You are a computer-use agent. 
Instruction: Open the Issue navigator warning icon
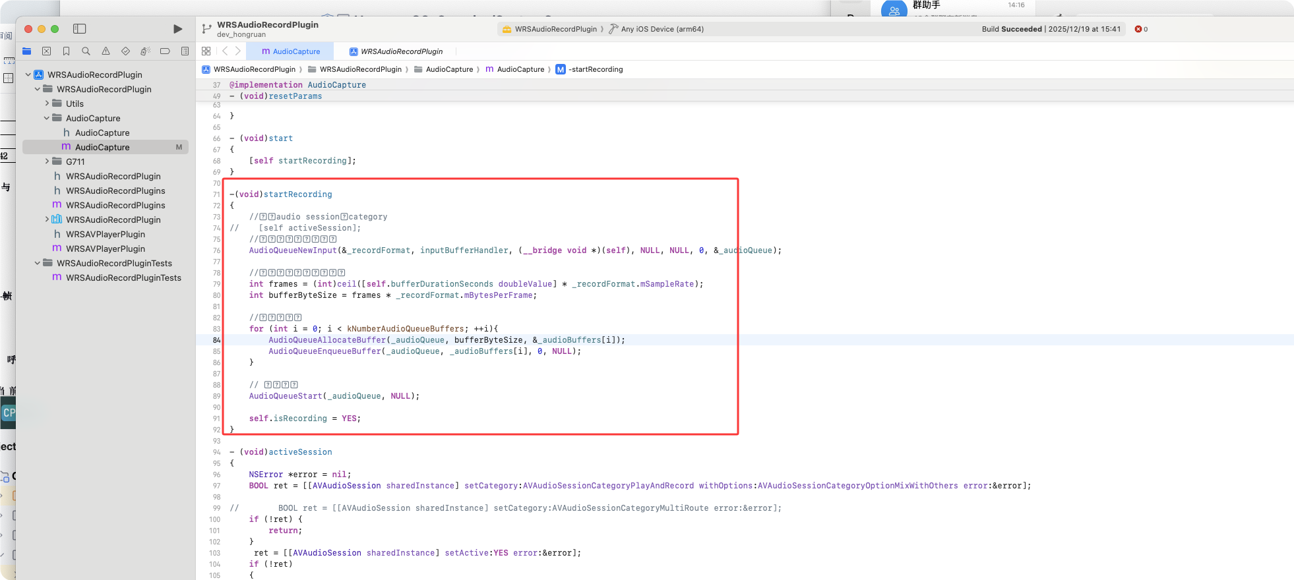coord(106,51)
